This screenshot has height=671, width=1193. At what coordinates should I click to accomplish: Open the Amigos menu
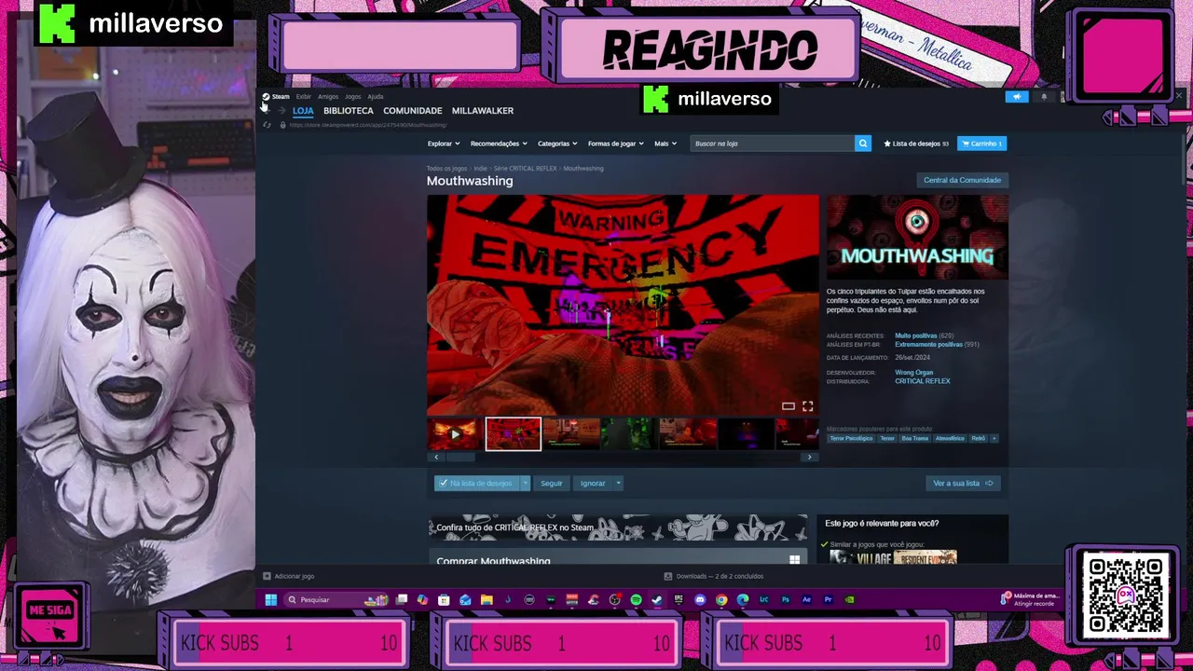pos(328,96)
